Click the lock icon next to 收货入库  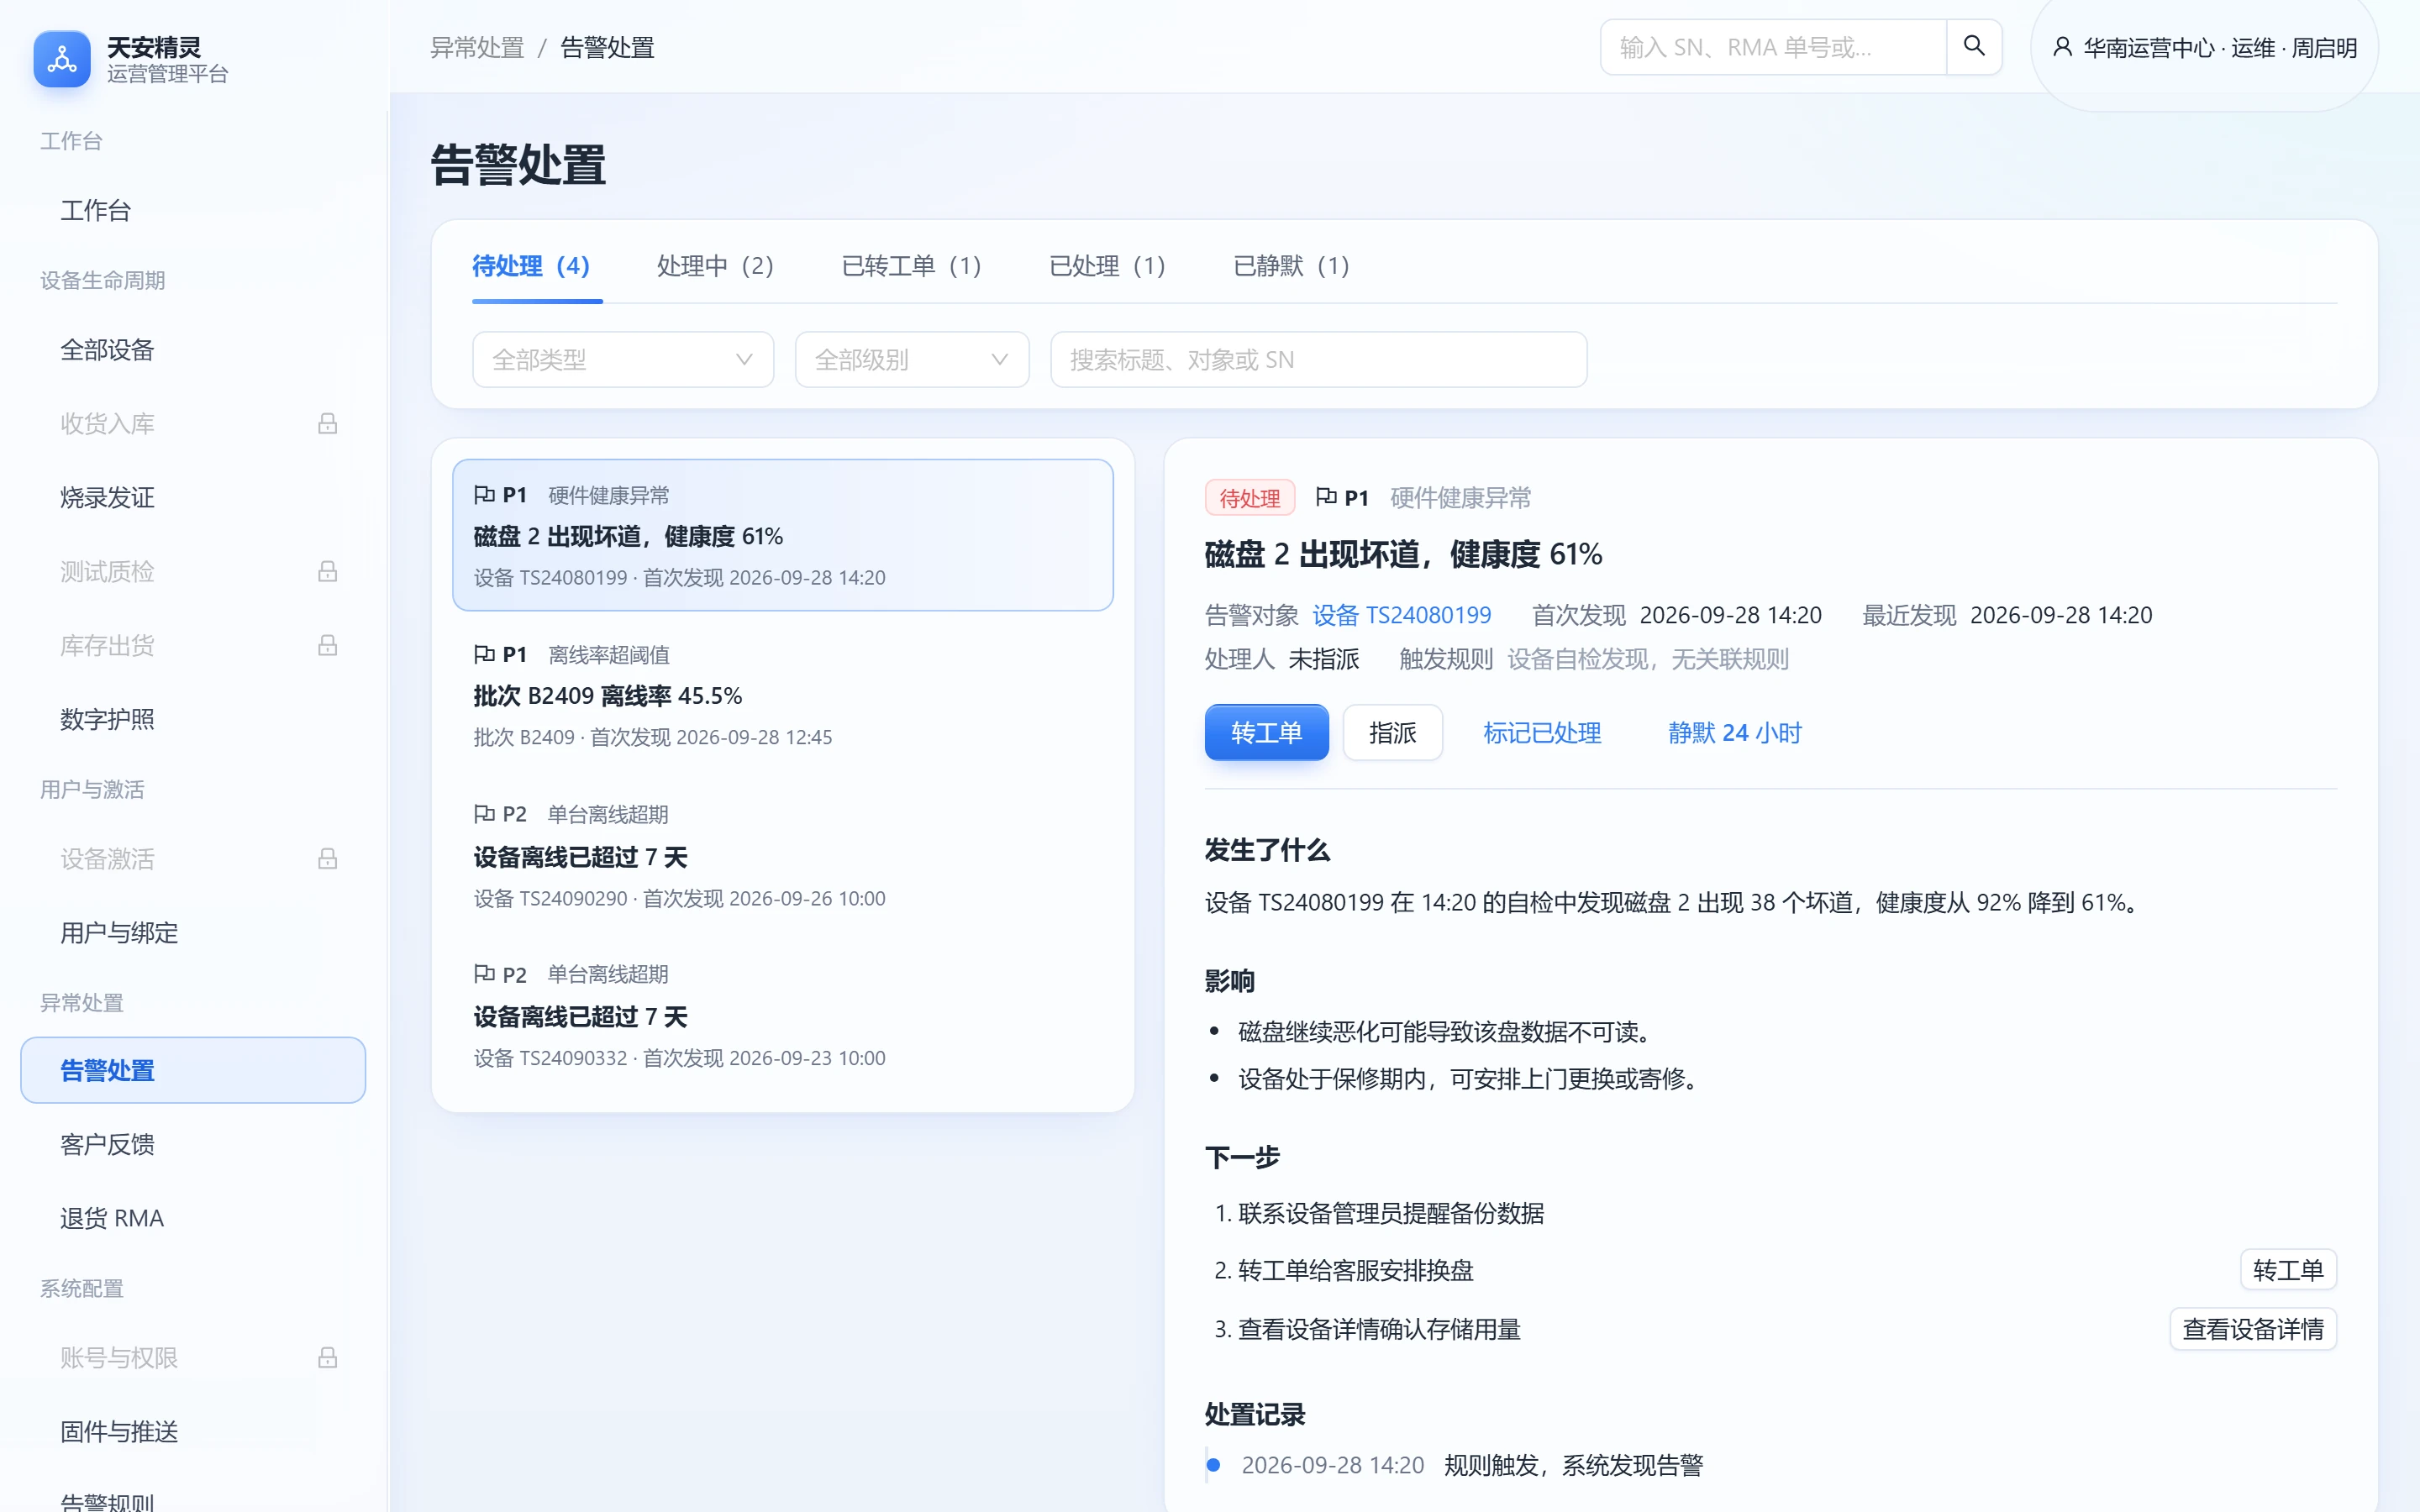(327, 424)
